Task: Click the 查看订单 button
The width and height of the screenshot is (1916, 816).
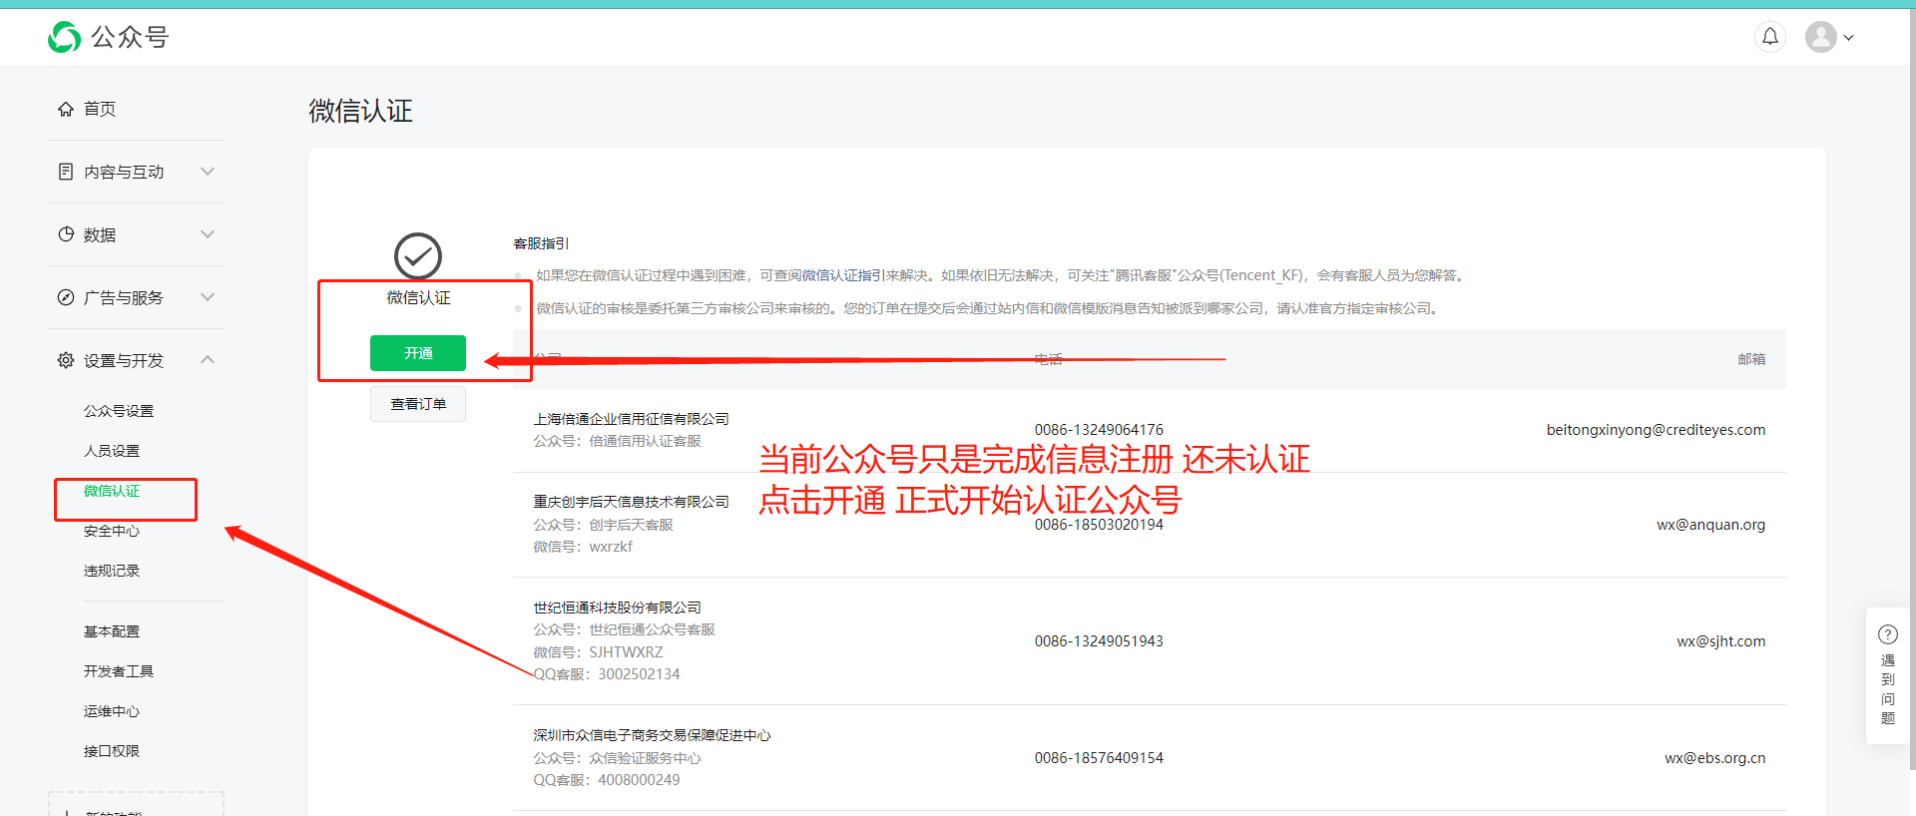Action: (418, 404)
